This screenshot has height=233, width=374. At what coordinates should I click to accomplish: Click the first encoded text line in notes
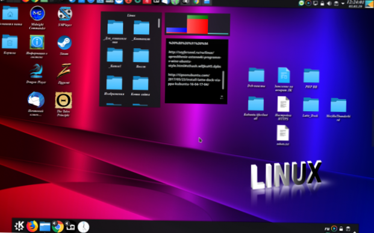[x=189, y=43]
